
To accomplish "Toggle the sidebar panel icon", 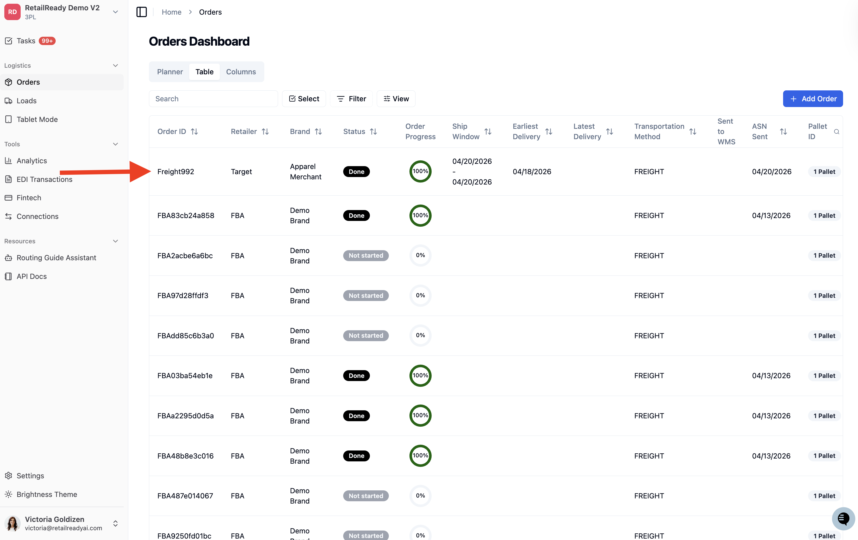I will (141, 12).
